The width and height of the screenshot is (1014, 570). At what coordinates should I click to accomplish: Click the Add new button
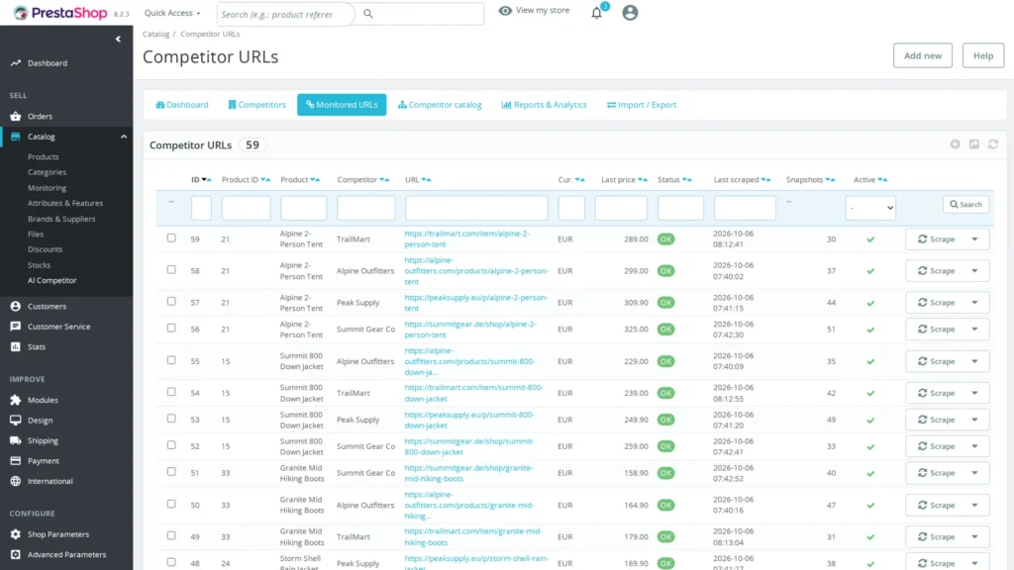[922, 55]
